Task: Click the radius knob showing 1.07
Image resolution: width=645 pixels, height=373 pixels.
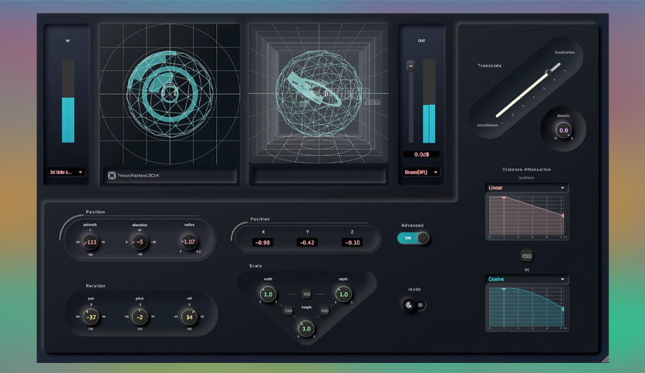Action: tap(189, 242)
